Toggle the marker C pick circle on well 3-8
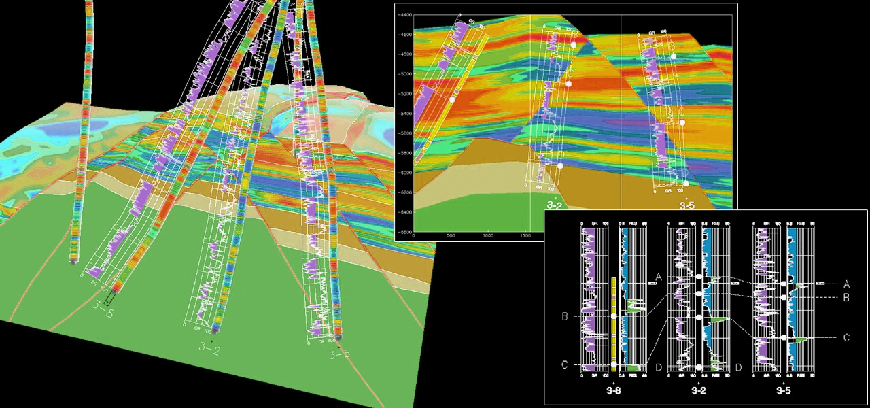Image resolution: width=870 pixels, height=408 pixels. 614,364
